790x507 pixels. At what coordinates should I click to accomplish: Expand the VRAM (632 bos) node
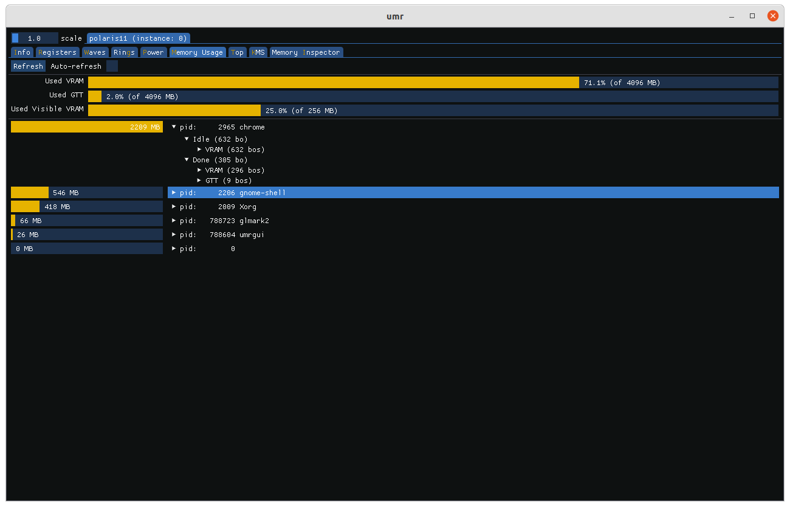(199, 150)
